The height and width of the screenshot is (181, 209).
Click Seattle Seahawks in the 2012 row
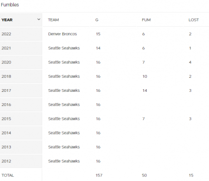[x=64, y=161]
